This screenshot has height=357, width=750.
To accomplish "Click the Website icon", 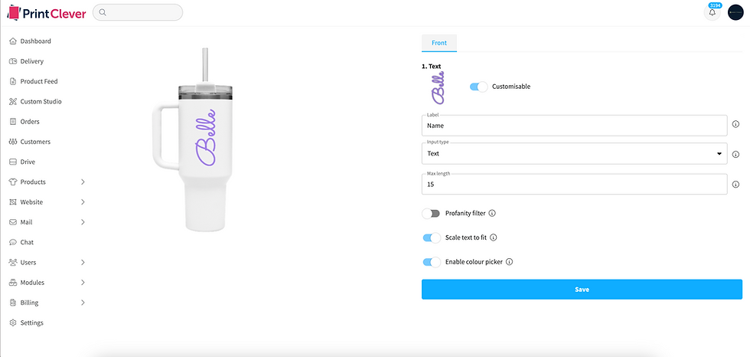I will coord(13,202).
